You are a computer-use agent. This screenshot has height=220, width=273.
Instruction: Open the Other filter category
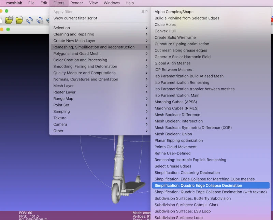(100, 131)
